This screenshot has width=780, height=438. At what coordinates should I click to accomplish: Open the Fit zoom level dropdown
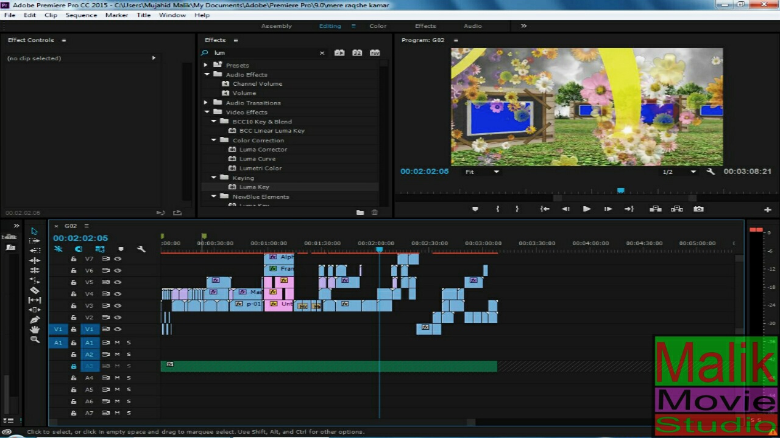pyautogui.click(x=481, y=172)
